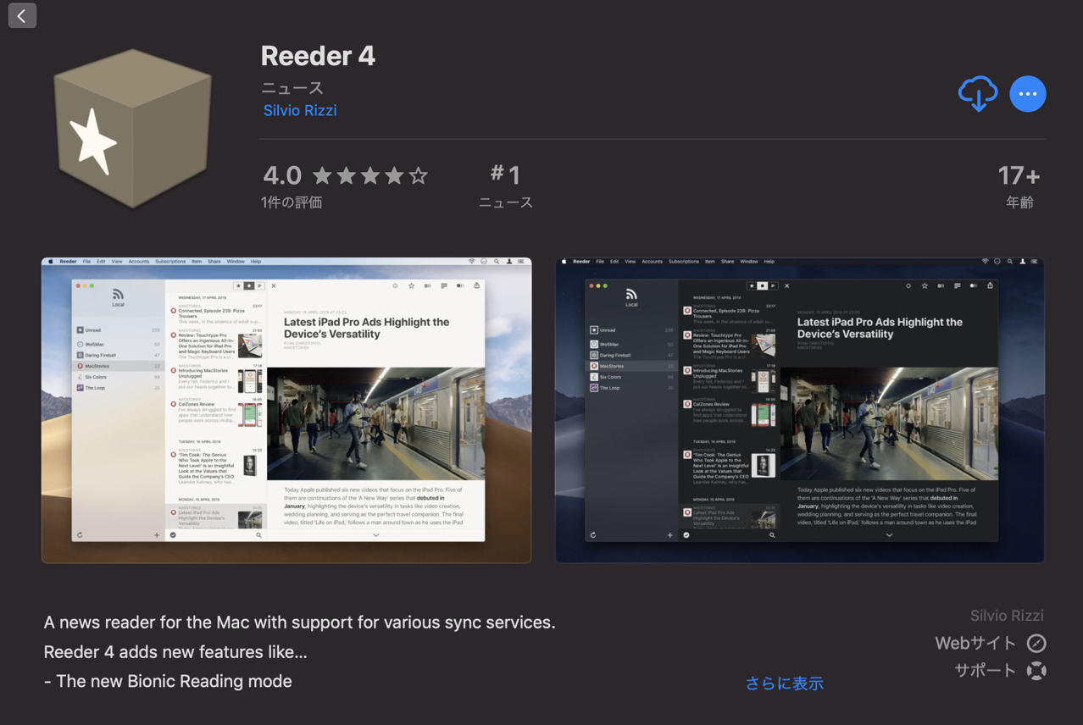Click the "A news reader for the Mac" description line

coord(299,623)
